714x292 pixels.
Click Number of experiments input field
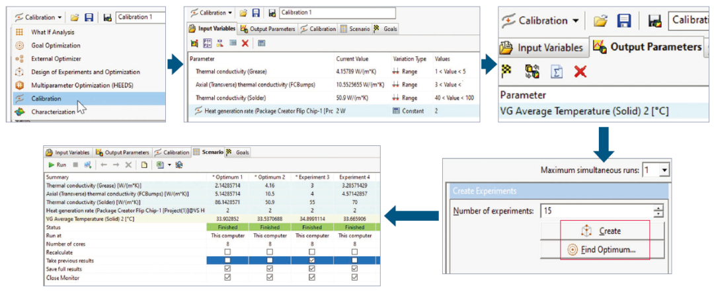(x=596, y=211)
